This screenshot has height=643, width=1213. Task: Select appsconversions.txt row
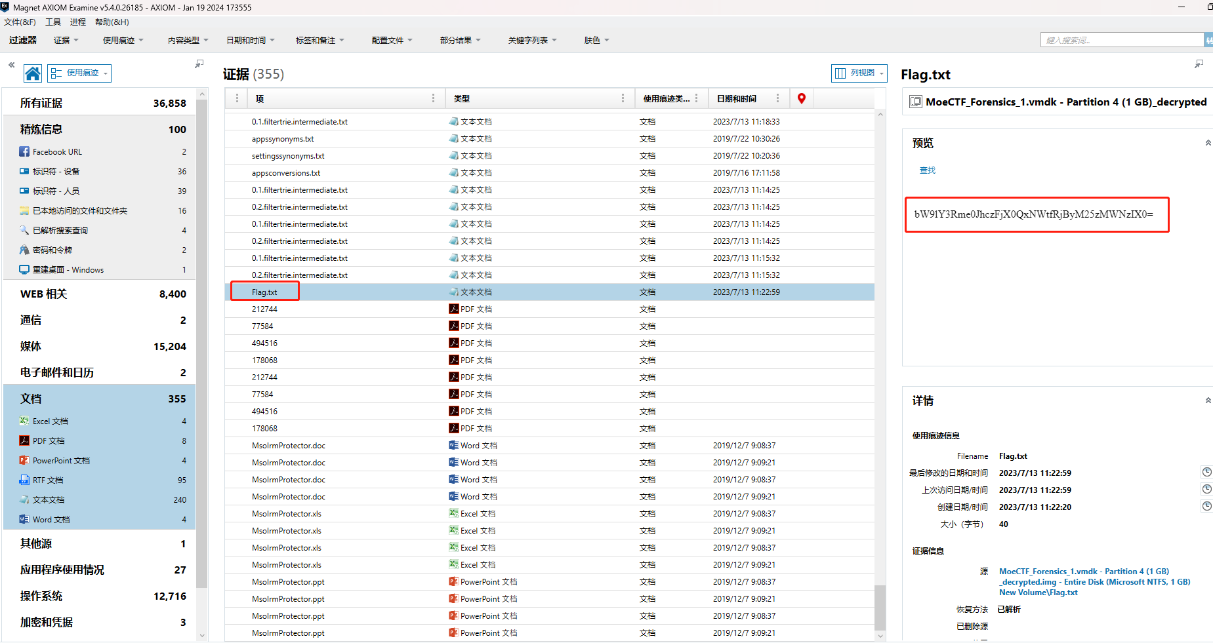click(550, 172)
